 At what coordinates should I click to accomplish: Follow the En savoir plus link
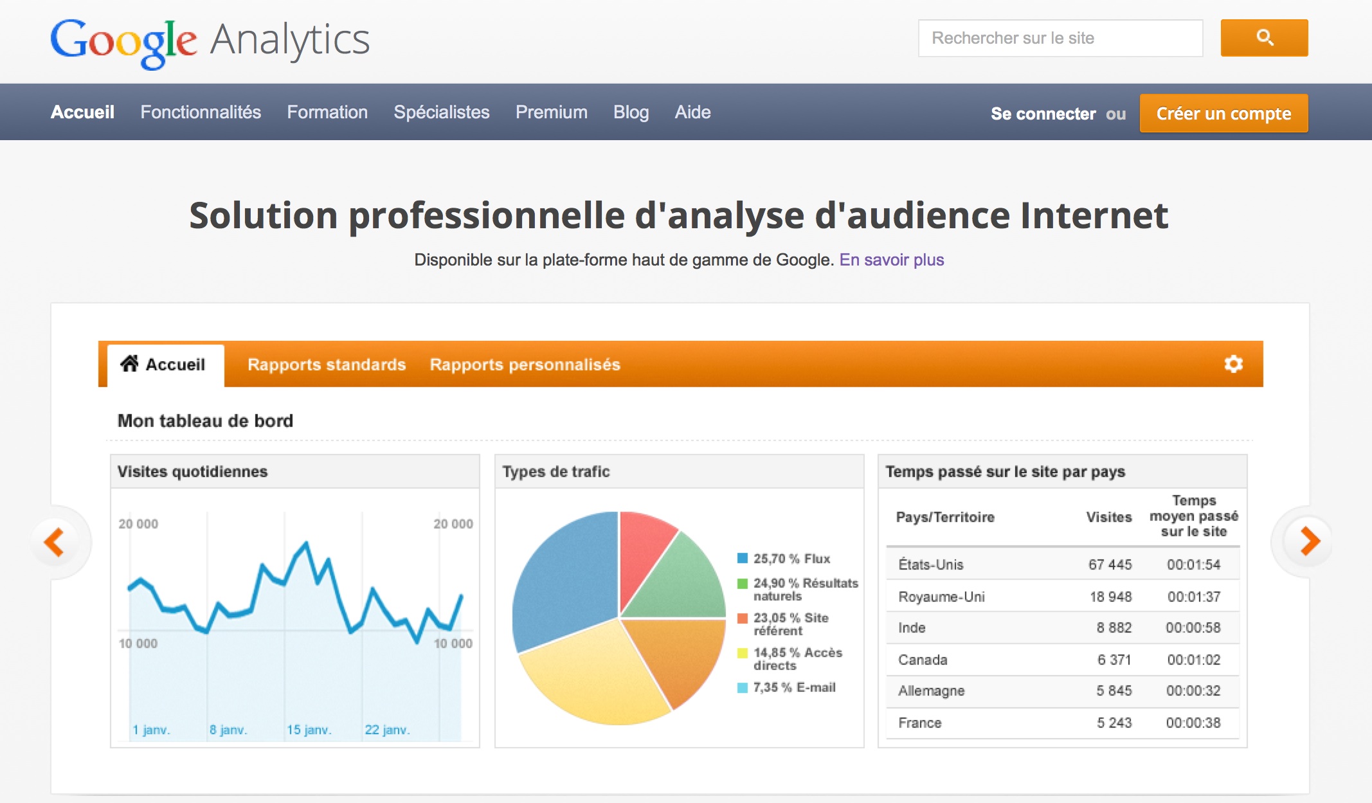pyautogui.click(x=891, y=260)
